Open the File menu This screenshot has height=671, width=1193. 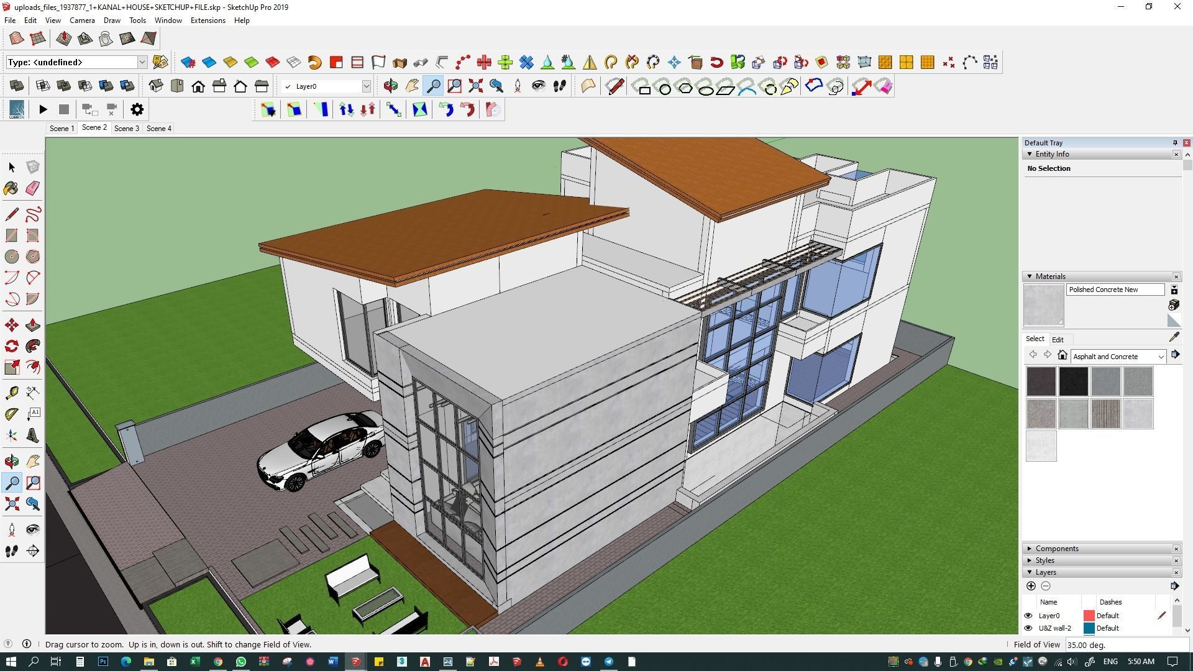pyautogui.click(x=10, y=21)
